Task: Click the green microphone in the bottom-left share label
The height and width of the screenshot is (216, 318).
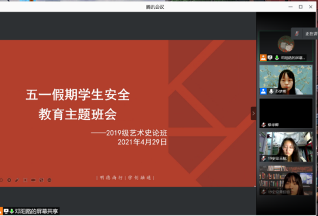Action: 12,211
